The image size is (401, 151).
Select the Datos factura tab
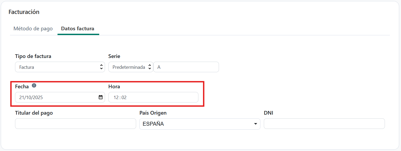(x=78, y=28)
